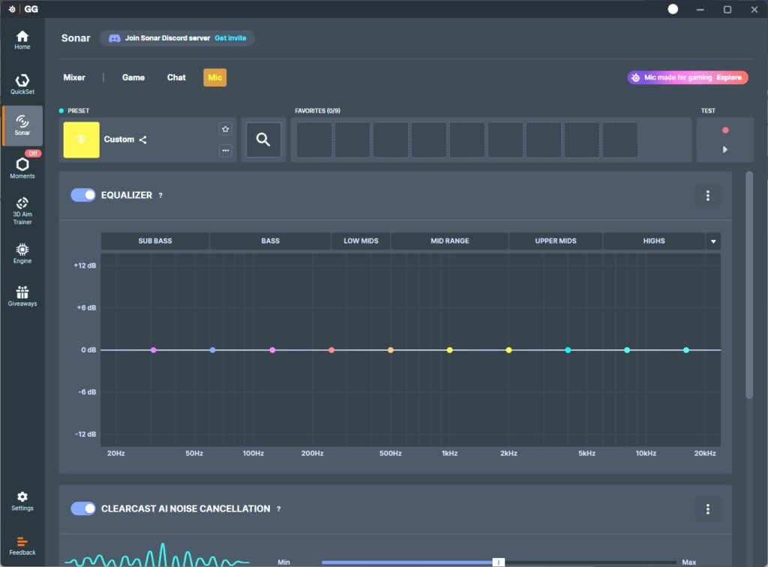Start recording a mic test
768x567 pixels.
(x=725, y=130)
